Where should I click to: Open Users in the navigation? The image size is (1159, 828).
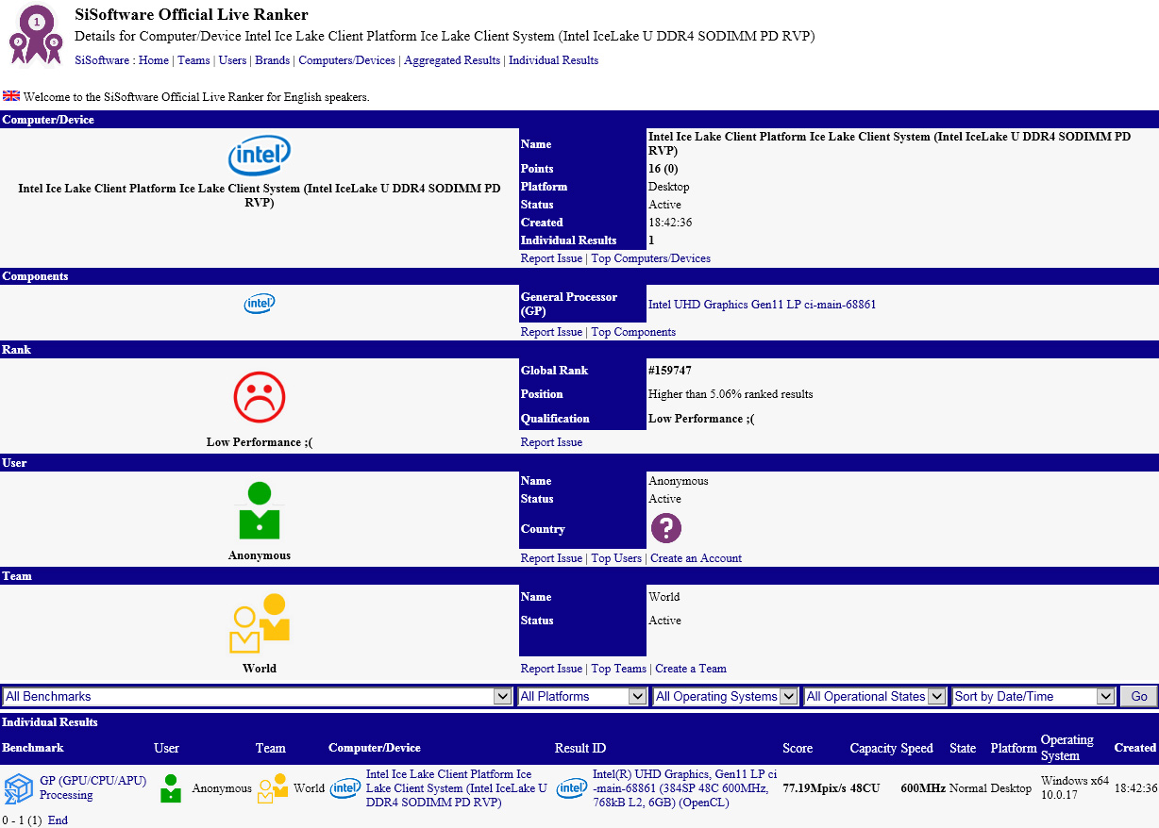(232, 60)
